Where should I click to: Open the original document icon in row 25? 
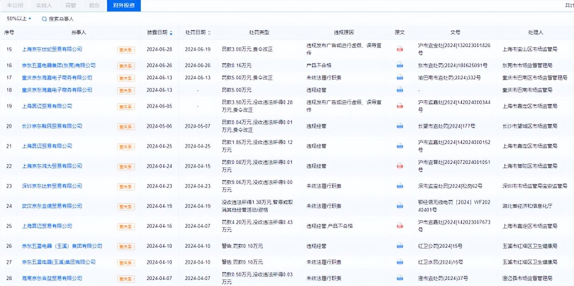click(399, 226)
